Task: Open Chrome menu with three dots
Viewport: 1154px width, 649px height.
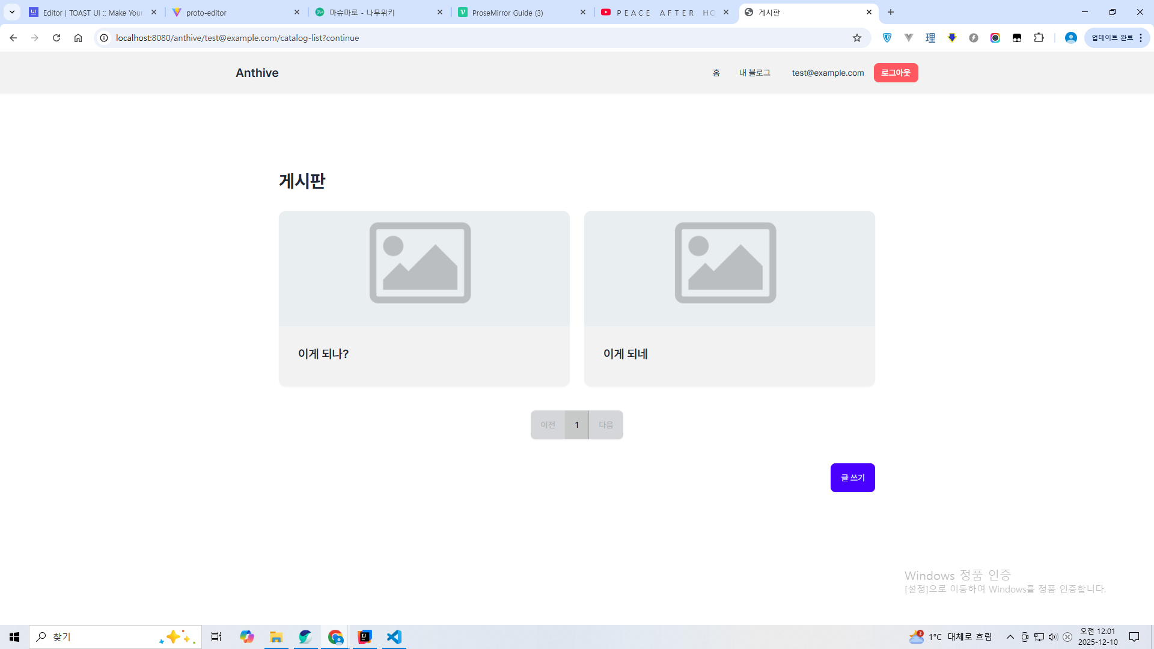Action: coord(1141,38)
